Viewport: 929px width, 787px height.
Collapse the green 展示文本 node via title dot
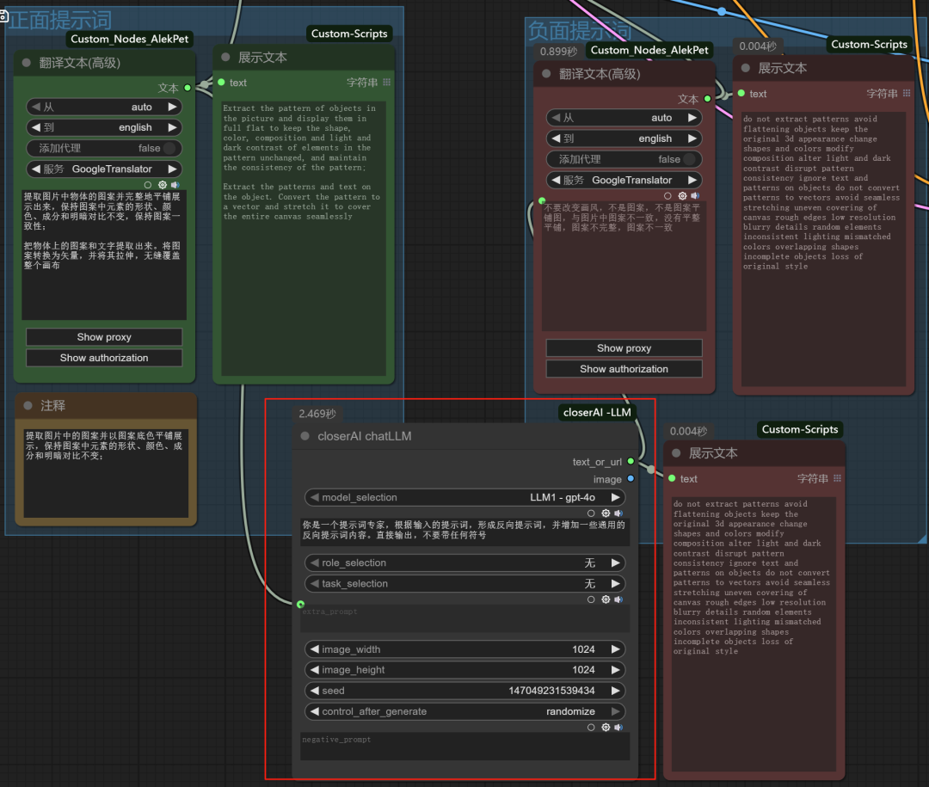[225, 58]
